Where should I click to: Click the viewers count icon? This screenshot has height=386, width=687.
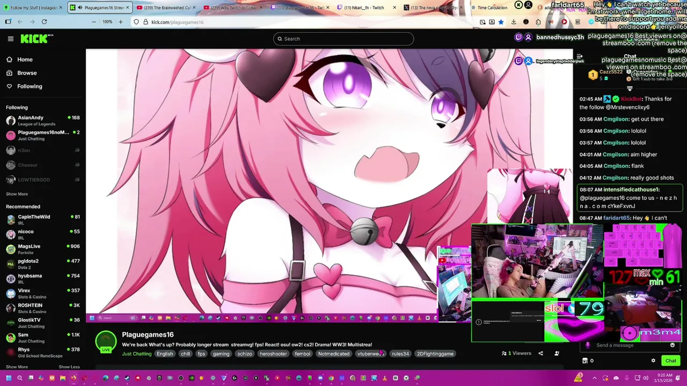(504, 353)
